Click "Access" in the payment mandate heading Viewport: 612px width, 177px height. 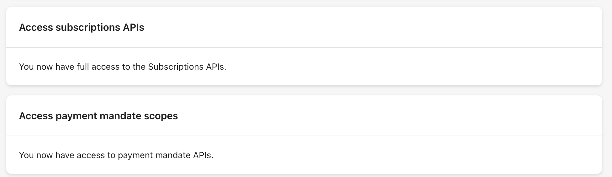pos(36,116)
